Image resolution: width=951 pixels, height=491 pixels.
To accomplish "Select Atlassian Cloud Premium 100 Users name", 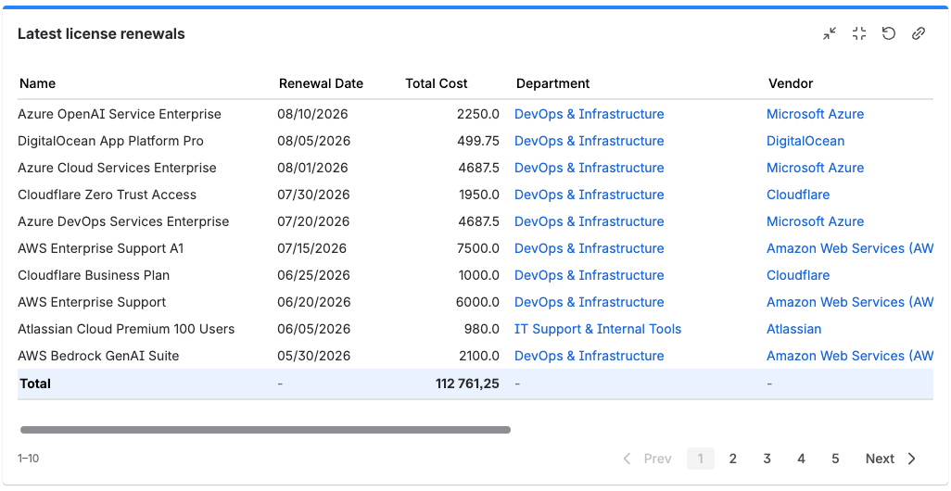I will (x=126, y=329).
